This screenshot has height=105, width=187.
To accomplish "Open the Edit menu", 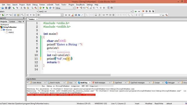I will pyautogui.click(x=3, y=5).
